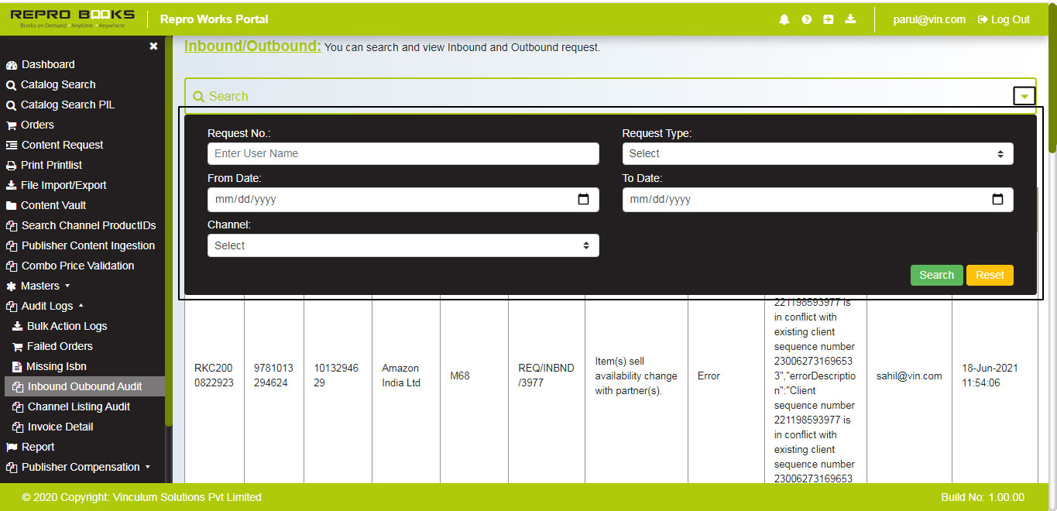Open Content Vault folder icon
The width and height of the screenshot is (1057, 511).
coord(11,205)
